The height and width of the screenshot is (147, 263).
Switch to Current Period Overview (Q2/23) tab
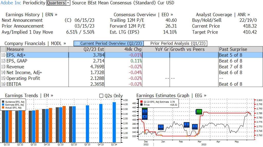[x=109, y=44]
